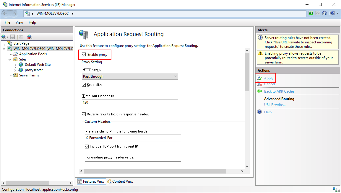The image size is (341, 193).
Task: Click inside the Time-out seconds field
Action: click(130, 102)
